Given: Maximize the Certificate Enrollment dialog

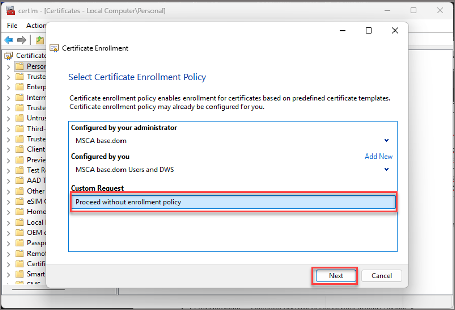Looking at the screenshot, I should (x=369, y=30).
